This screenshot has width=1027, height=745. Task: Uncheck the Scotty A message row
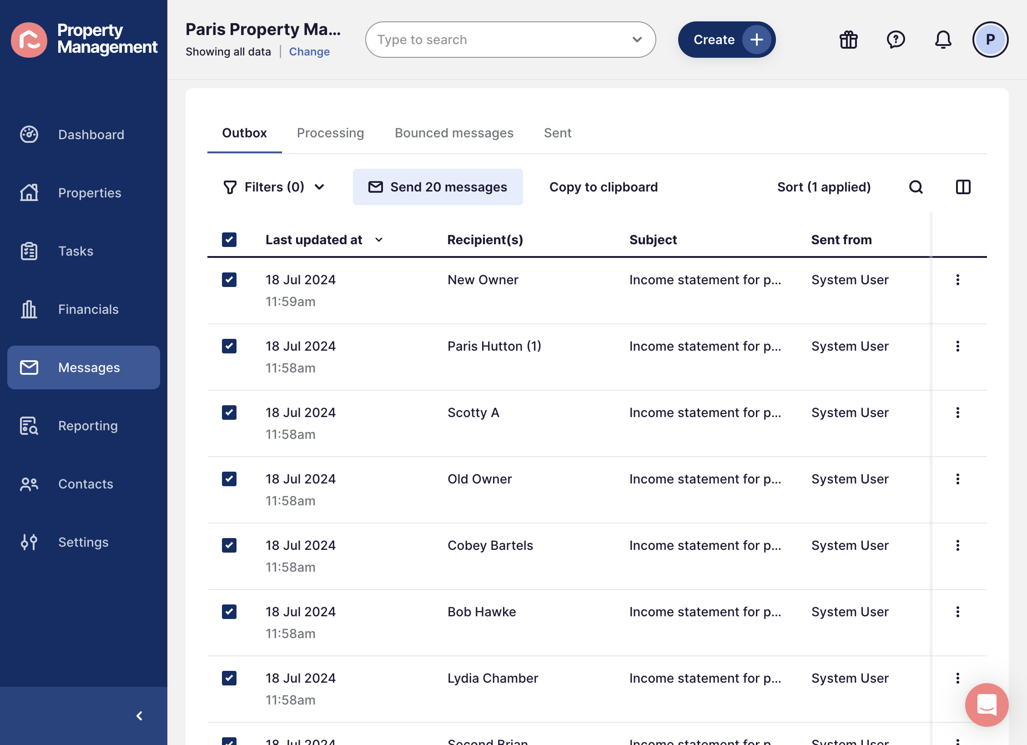229,413
